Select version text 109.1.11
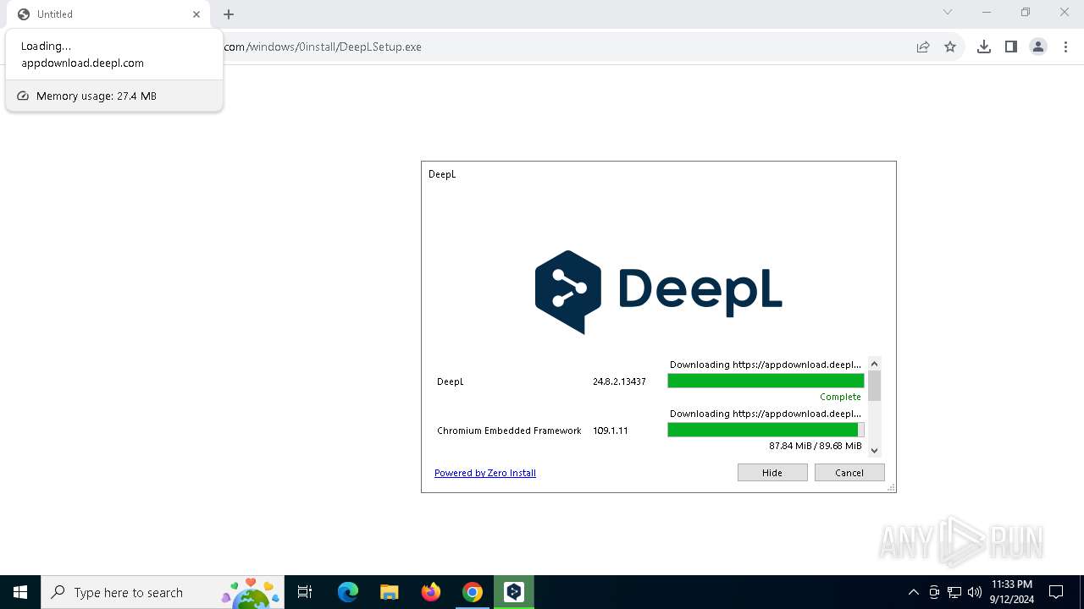1084x609 pixels. tap(610, 431)
